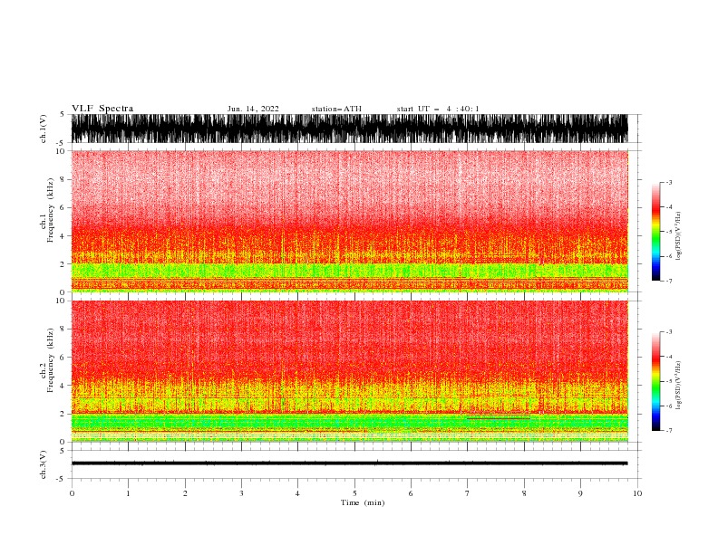Click the "8" tick on the time axis
718x554 pixels.
pyautogui.click(x=524, y=493)
